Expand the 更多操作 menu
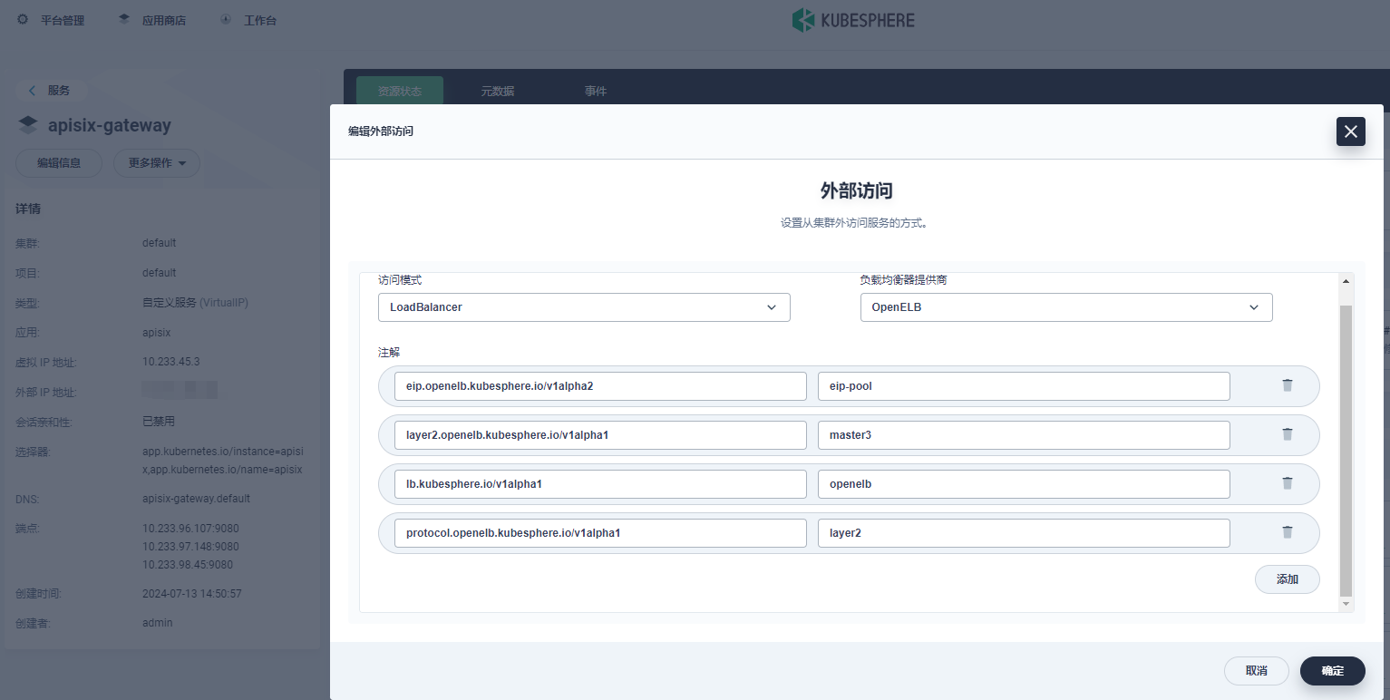 [x=156, y=163]
